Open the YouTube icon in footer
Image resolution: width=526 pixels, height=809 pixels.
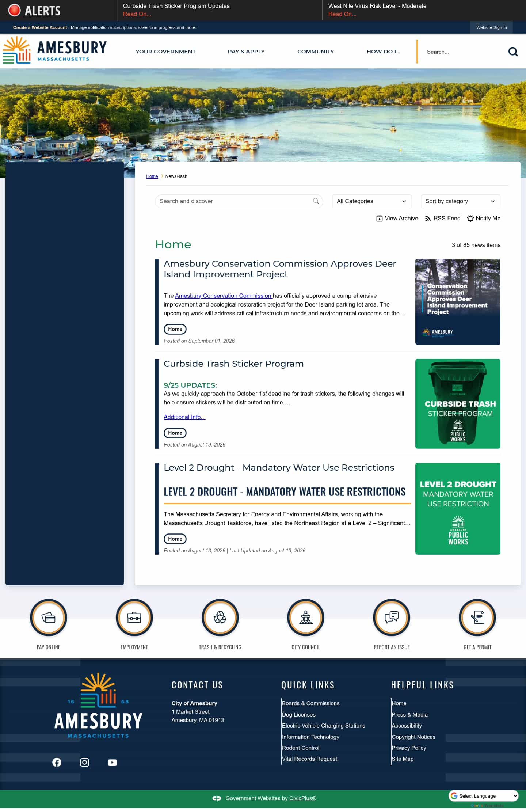pos(112,762)
